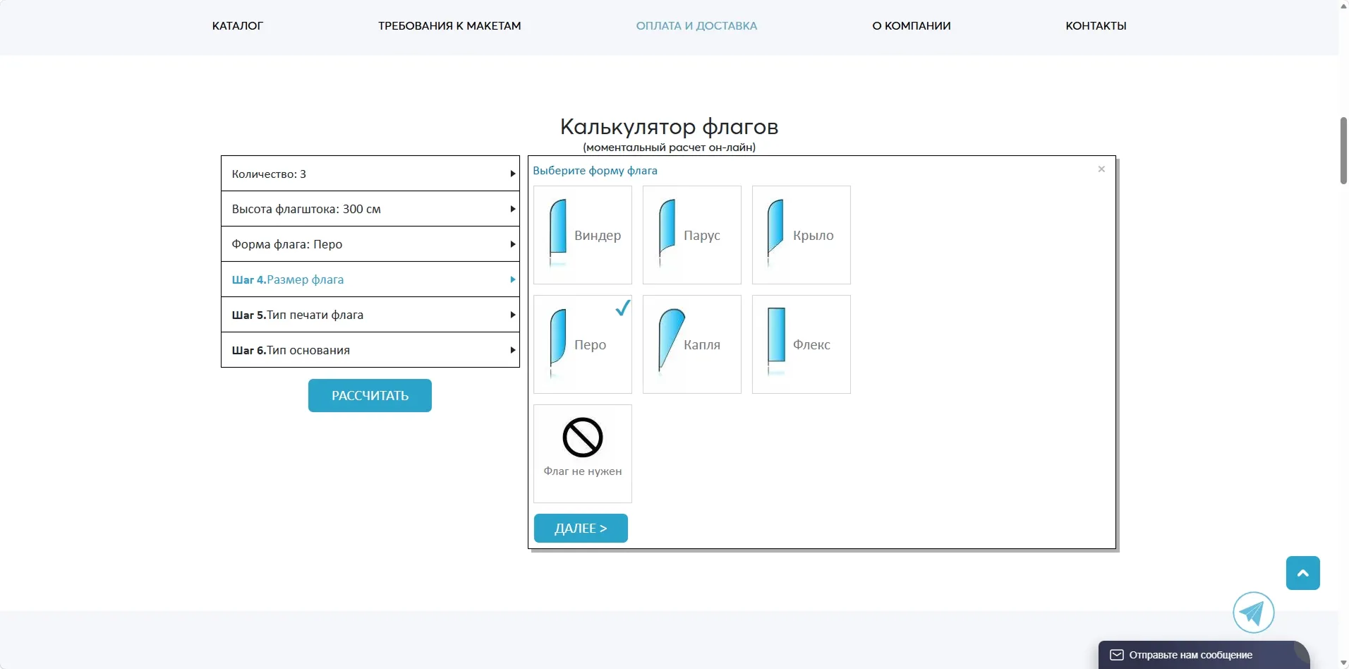Click Шаг 5.Тип печати флага text
Screen dimensions: 1349x669
tap(298, 315)
